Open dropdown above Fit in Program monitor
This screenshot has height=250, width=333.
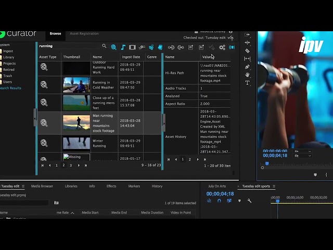pyautogui.click(x=302, y=152)
